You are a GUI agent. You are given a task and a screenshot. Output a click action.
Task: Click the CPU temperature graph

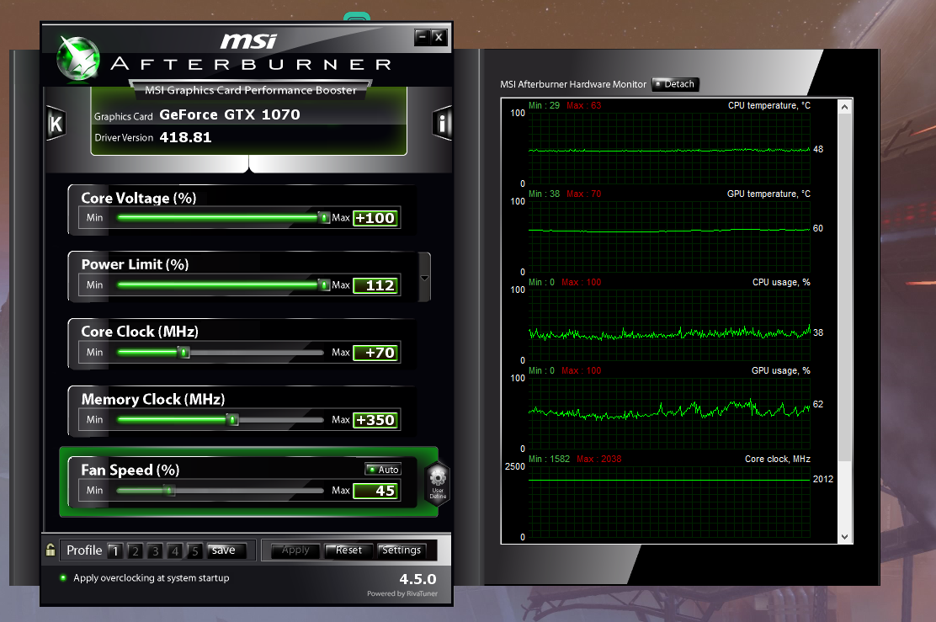(668, 148)
